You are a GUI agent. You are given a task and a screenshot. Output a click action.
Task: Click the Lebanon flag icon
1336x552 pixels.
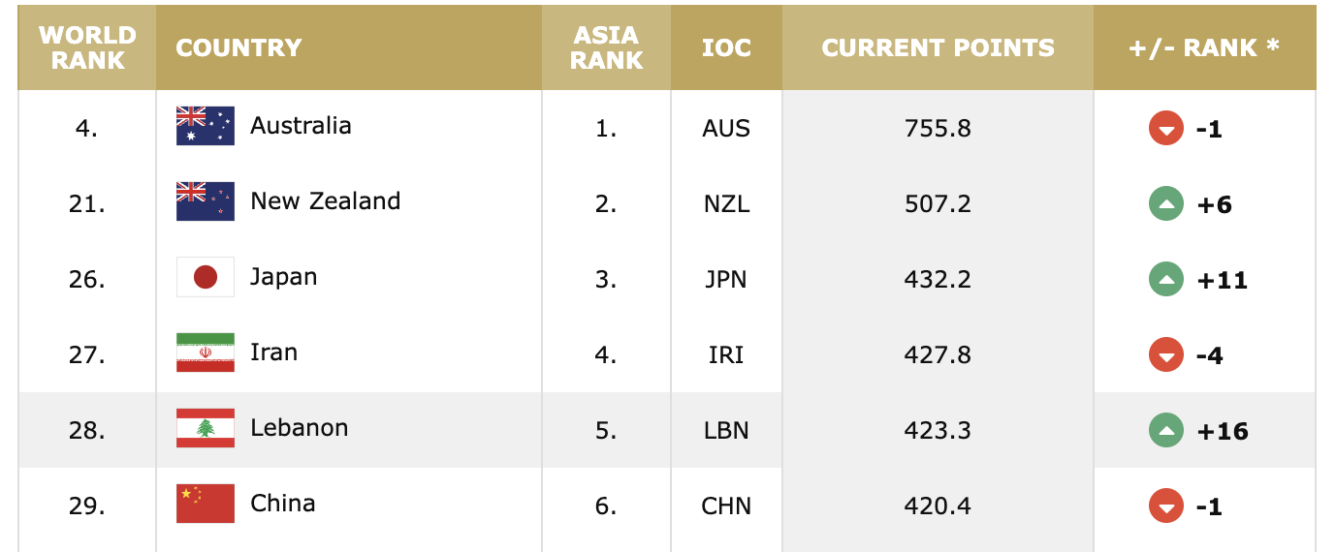206,428
